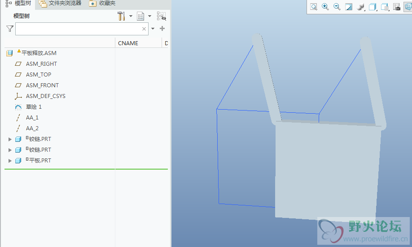Click the Zoom Out magnifier icon
The image size is (412, 247).
[337, 7]
